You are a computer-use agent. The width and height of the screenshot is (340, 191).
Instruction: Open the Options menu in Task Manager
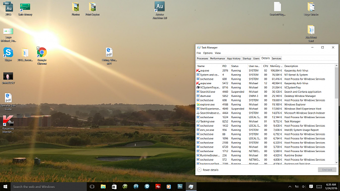tap(208, 53)
